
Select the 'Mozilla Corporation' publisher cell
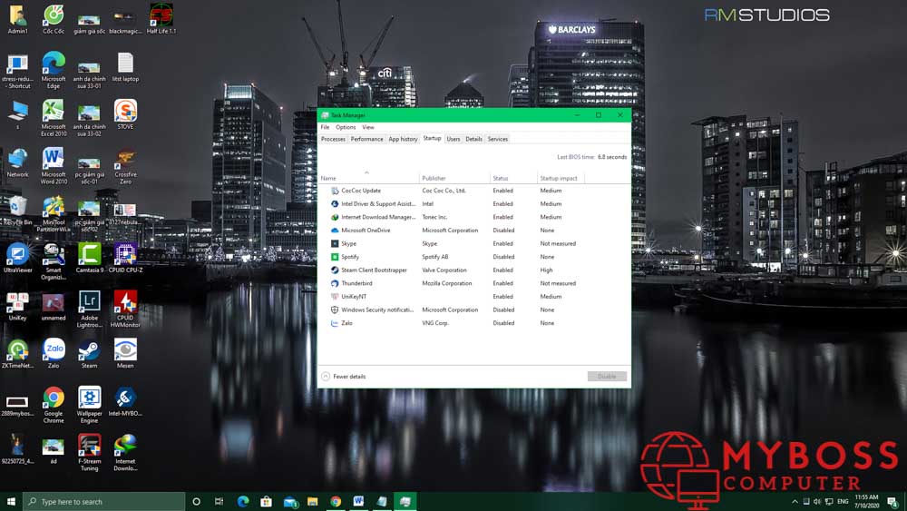pos(447,283)
